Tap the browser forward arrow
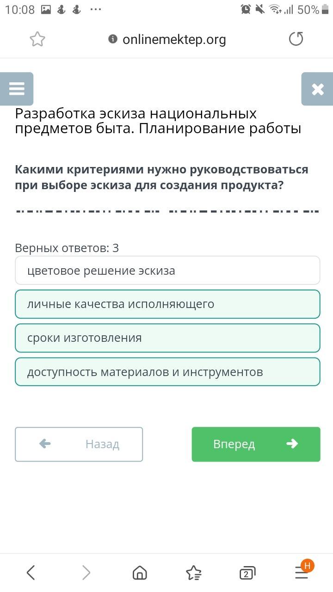Viewport: 333px width, 592px height. (x=86, y=573)
